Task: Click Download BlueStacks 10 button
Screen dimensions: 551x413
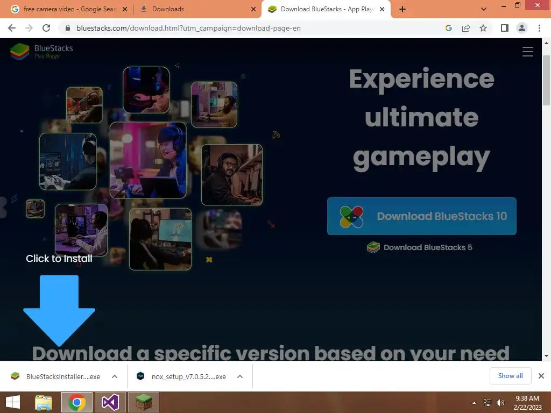Action: (x=422, y=216)
